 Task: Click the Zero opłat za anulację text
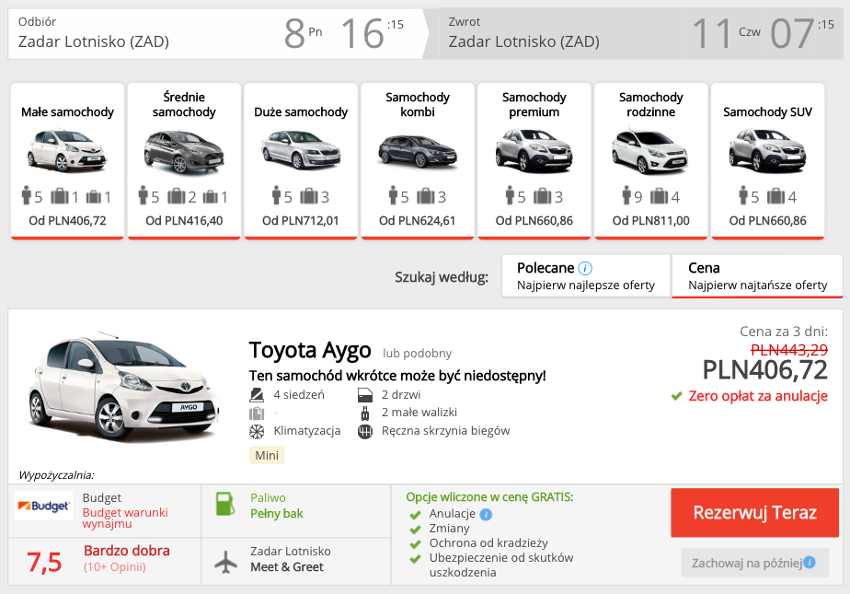[758, 396]
